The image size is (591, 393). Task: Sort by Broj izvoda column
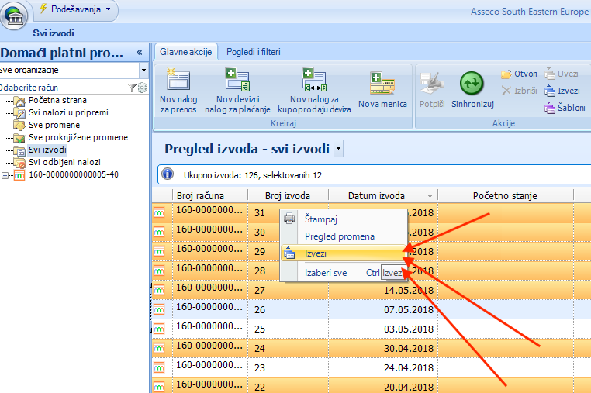(x=288, y=195)
